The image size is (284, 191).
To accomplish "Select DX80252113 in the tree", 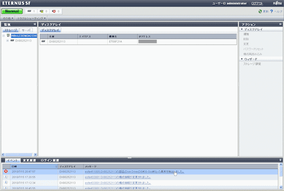I will [23, 41].
